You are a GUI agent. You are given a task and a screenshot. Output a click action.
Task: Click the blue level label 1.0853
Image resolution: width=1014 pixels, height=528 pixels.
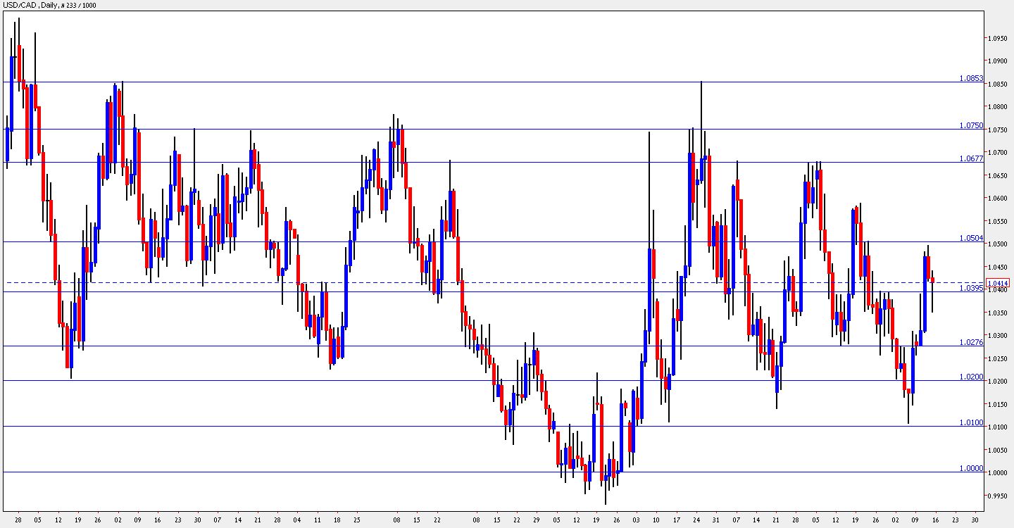coord(971,78)
